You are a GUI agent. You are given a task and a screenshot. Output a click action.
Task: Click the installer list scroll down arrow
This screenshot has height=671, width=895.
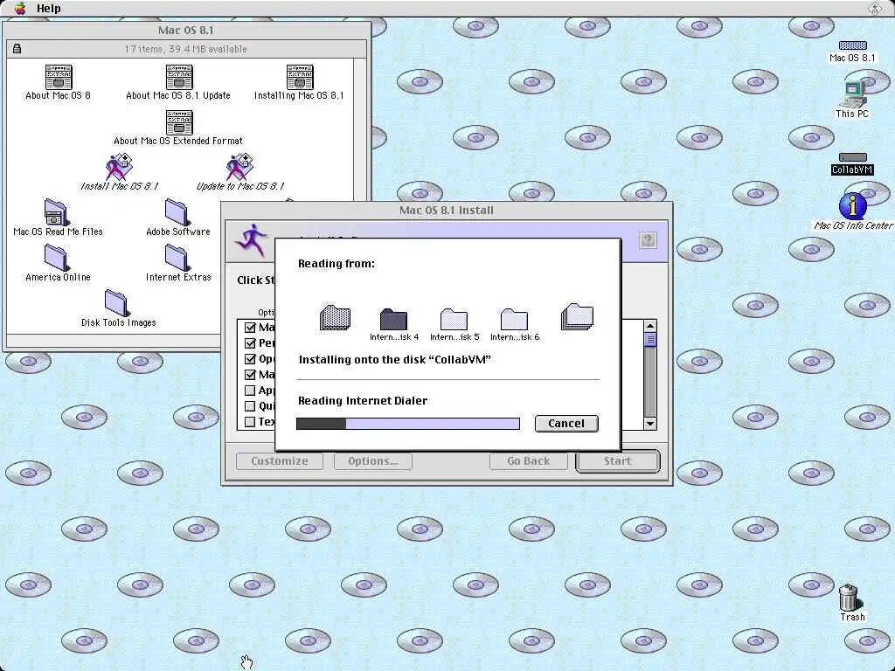coord(650,424)
